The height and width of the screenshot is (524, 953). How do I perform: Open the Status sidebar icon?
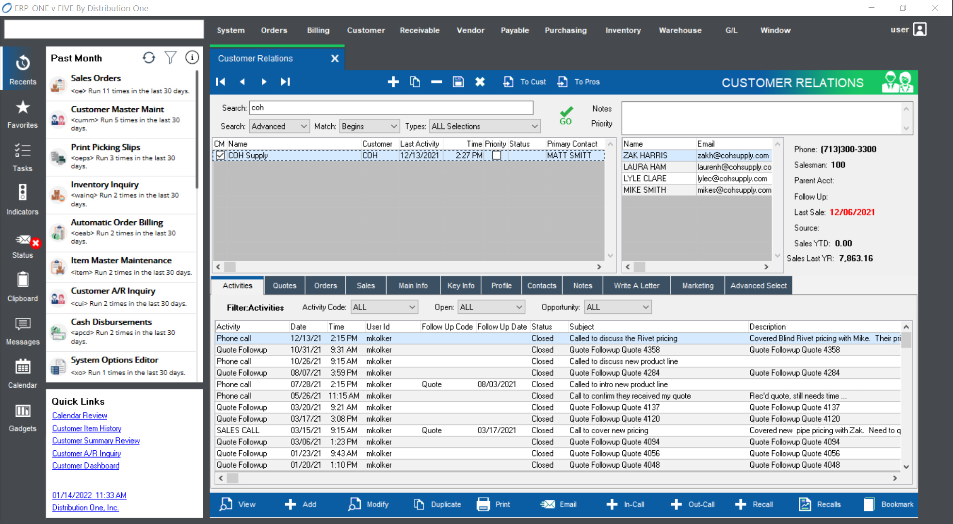(x=22, y=246)
